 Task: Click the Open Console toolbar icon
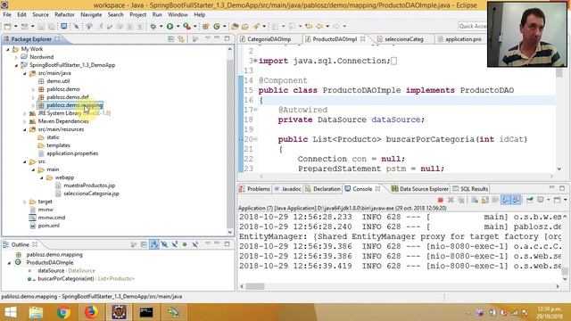coord(557,200)
